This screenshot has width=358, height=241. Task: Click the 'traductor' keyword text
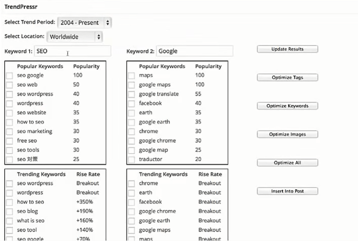pos(151,159)
